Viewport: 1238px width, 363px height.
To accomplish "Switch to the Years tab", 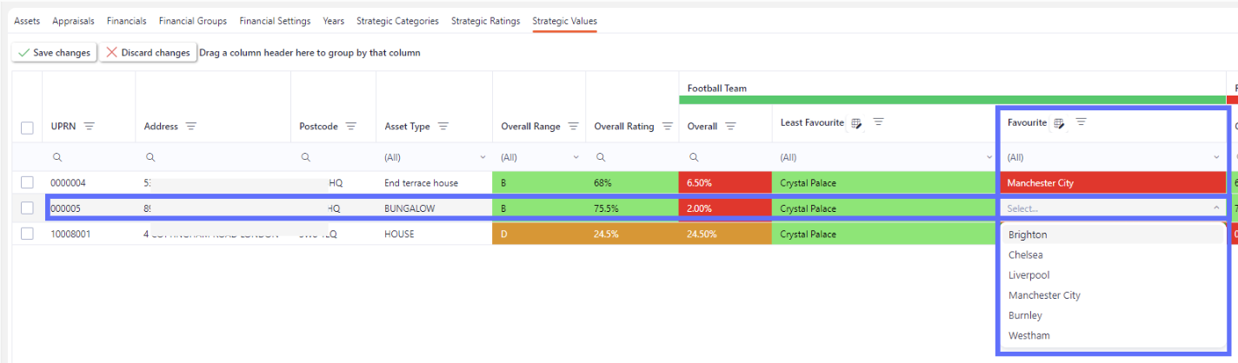I will pos(333,21).
